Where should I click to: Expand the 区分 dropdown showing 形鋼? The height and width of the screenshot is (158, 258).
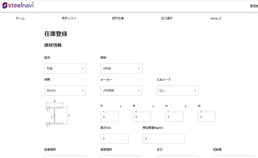coord(65,69)
